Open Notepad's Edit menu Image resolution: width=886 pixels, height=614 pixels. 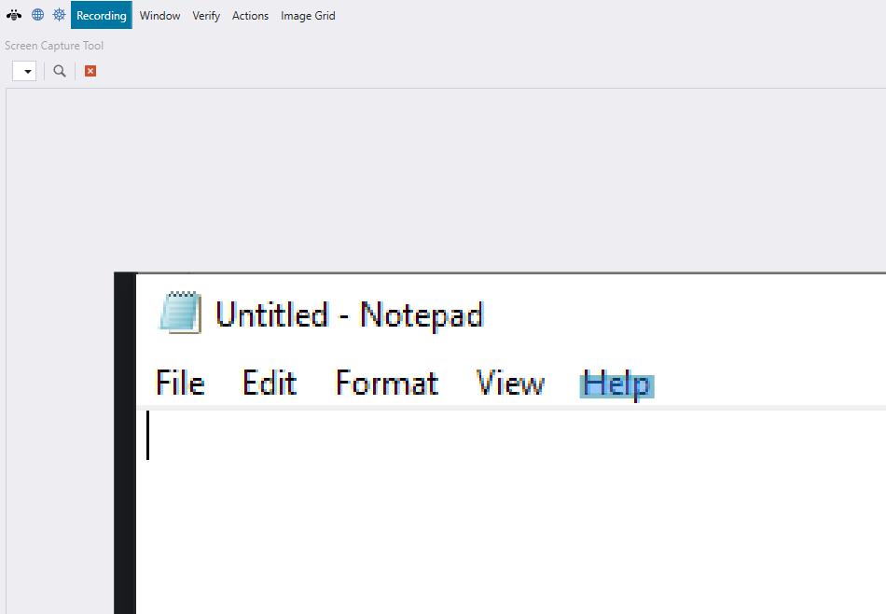click(270, 383)
